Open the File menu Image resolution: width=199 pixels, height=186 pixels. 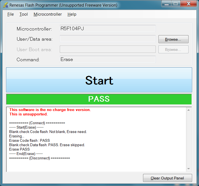(10, 14)
